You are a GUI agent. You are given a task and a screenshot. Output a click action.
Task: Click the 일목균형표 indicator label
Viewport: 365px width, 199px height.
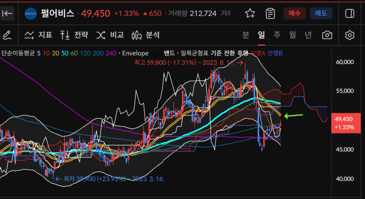click(195, 53)
